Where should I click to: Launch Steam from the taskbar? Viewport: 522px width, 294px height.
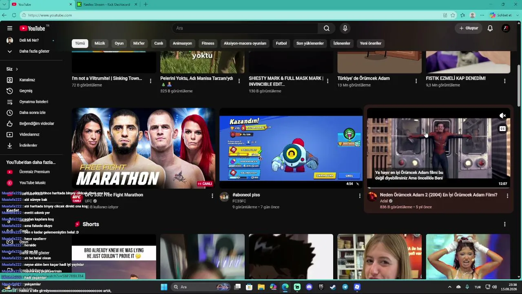point(333,287)
